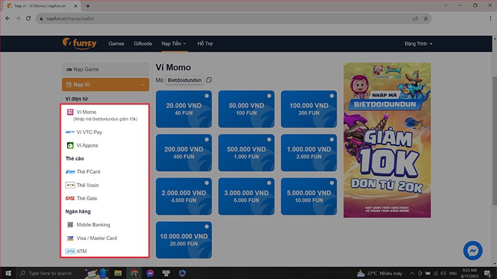
Task: Select the 1.000.000 VND radio option
Action: click(x=332, y=139)
